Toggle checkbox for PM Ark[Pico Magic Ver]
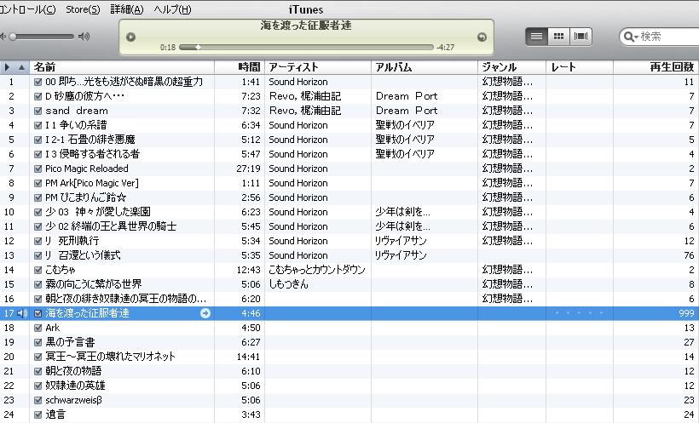The height and width of the screenshot is (423, 699). tap(38, 183)
